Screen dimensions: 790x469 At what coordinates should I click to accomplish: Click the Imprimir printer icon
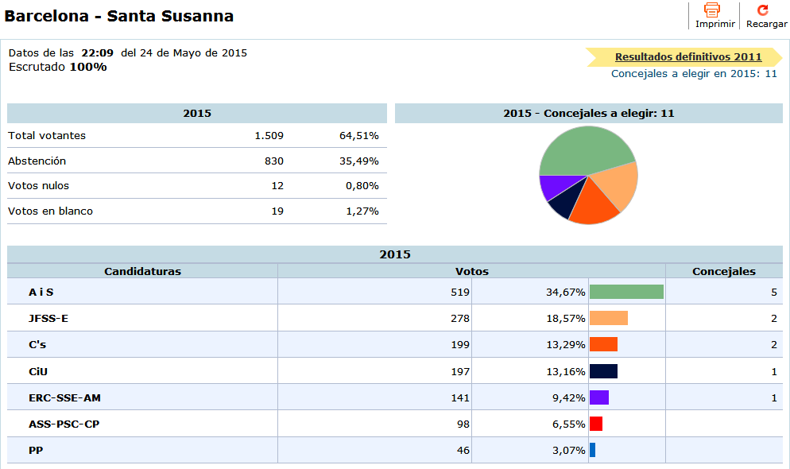click(x=711, y=10)
